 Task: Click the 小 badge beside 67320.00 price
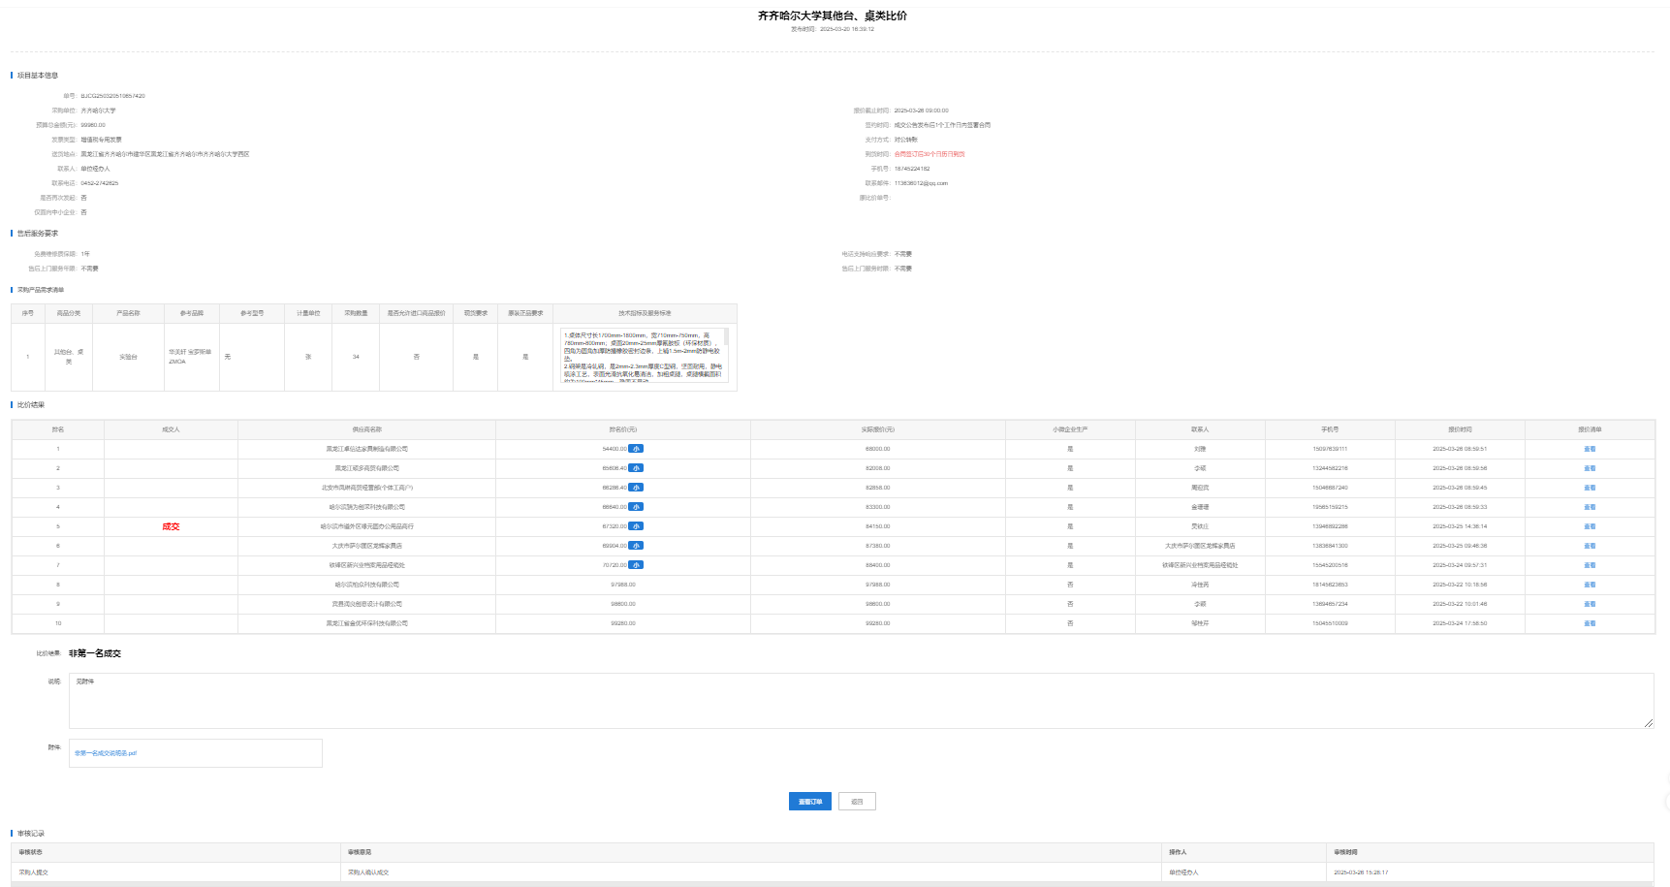636,526
